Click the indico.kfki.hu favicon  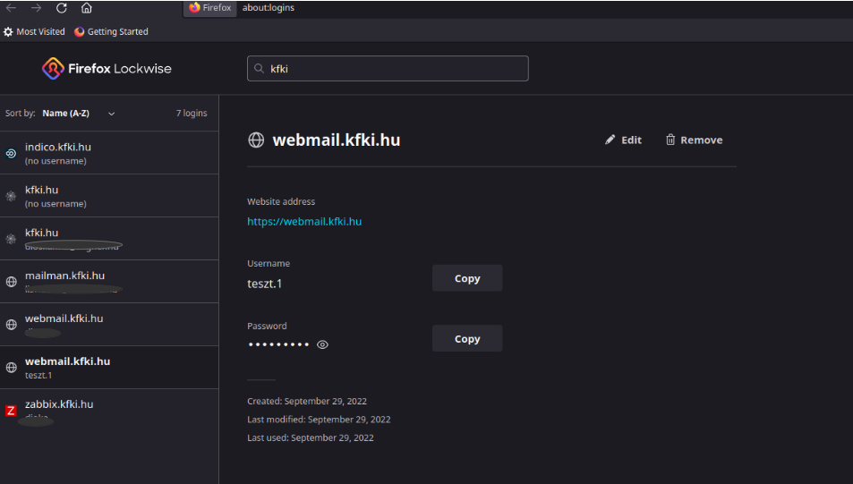click(x=11, y=153)
